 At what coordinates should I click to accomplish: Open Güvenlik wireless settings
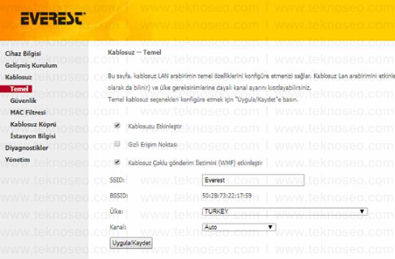coord(23,101)
